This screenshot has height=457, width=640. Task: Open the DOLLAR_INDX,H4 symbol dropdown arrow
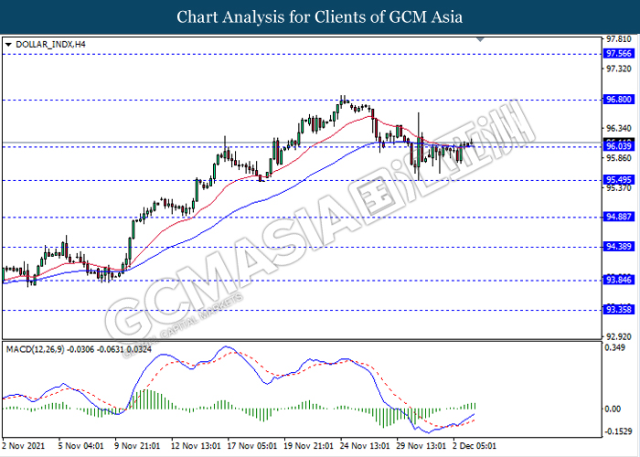pos(8,45)
